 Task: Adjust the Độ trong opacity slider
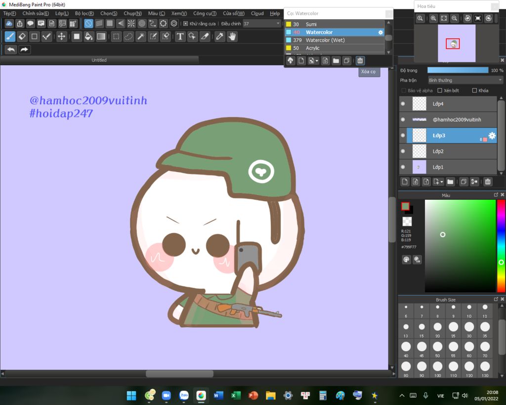point(458,70)
